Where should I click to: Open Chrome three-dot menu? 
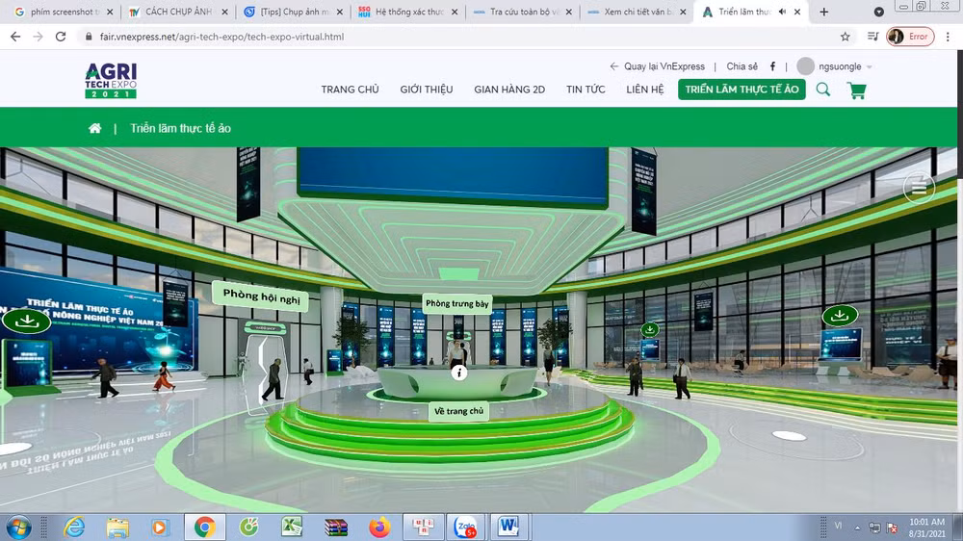point(948,37)
